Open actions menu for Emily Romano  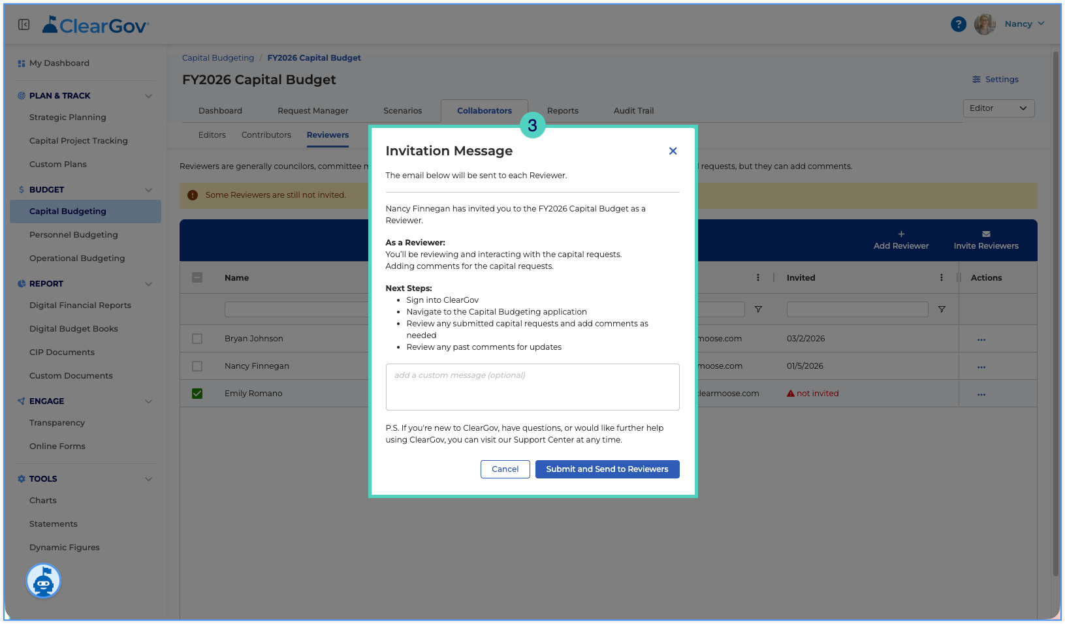tap(981, 394)
